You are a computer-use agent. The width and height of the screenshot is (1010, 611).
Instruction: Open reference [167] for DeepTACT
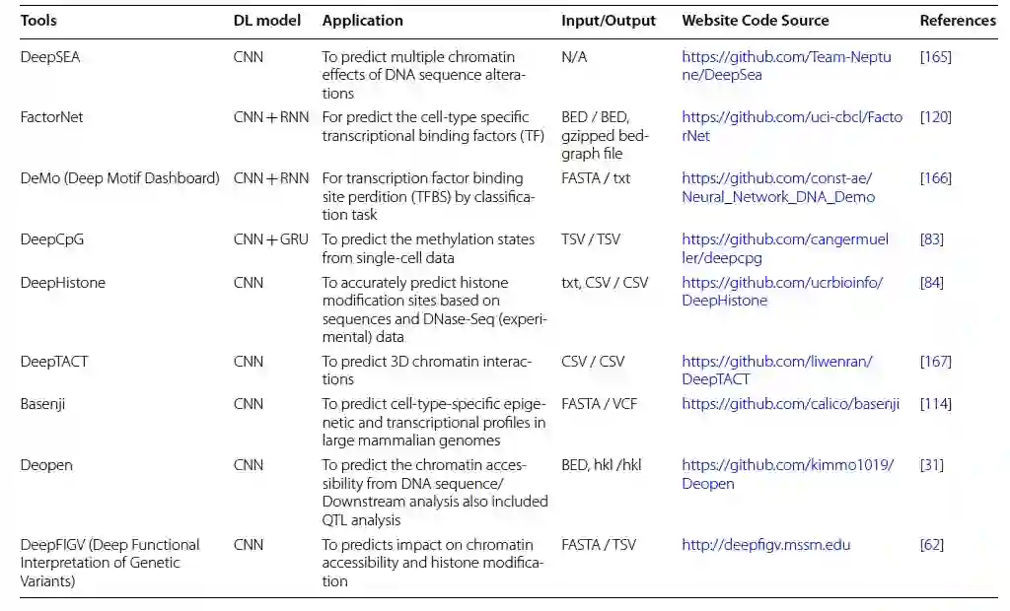935,362
